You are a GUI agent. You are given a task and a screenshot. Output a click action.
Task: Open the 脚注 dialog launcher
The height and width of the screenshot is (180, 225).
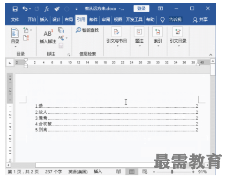click(x=69, y=55)
